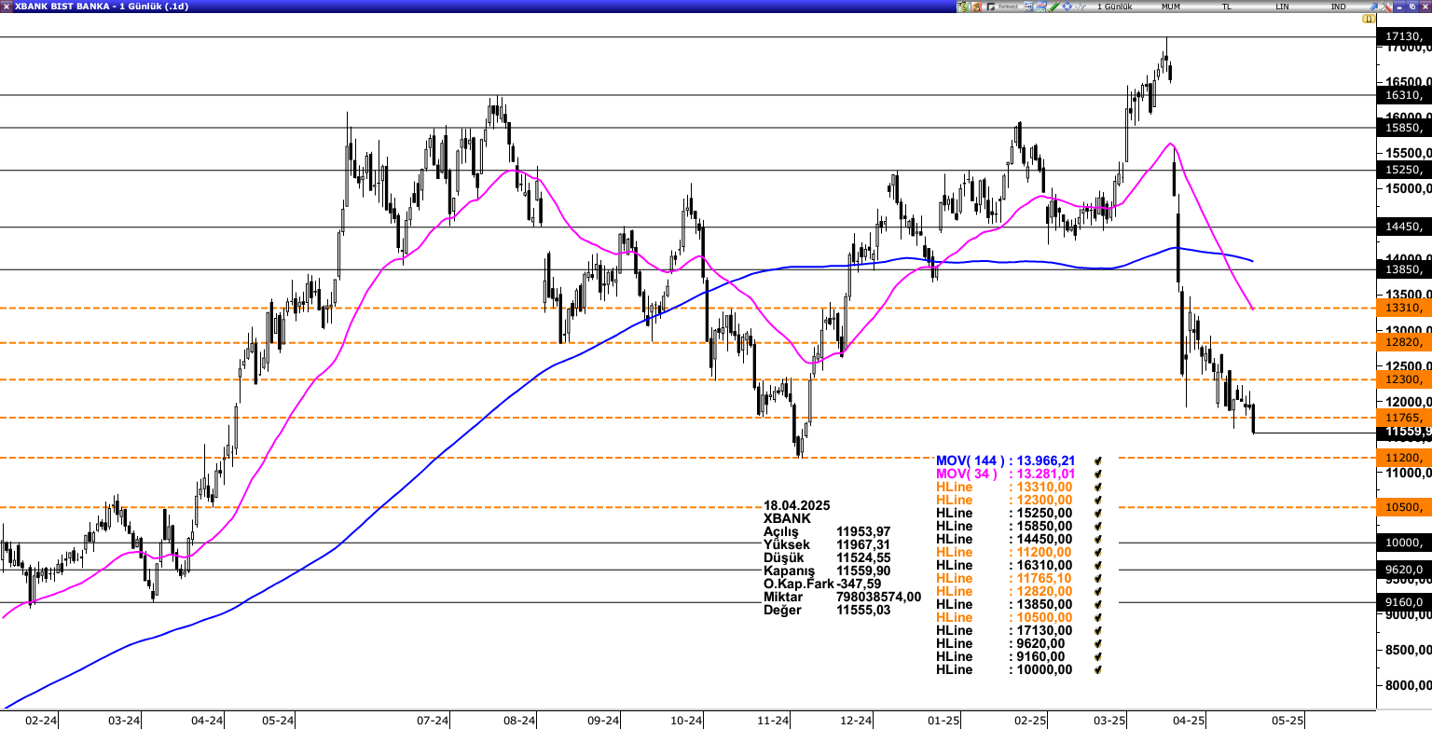
Task: Click the orange 10500 price label
Action: tap(1403, 507)
